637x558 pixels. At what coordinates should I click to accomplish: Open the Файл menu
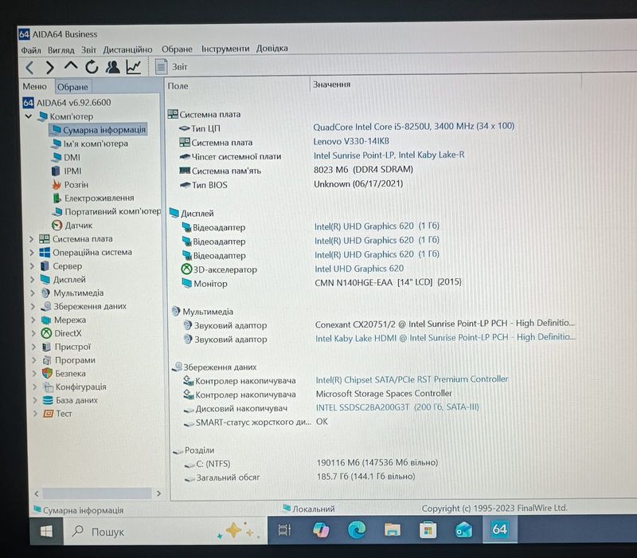tap(31, 50)
